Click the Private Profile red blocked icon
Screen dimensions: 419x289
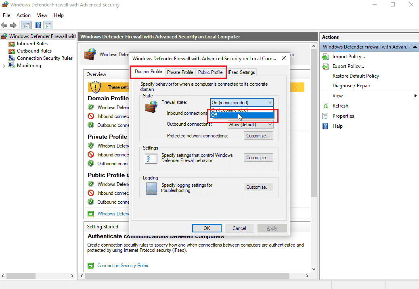[91, 155]
